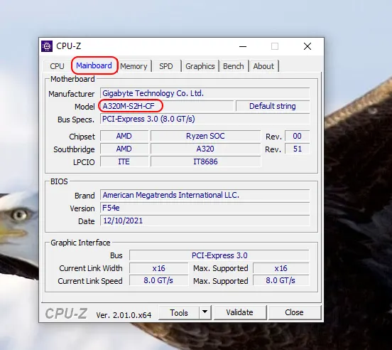Open the Memory tab
Viewport: 392px width, 350px height.
coord(134,66)
